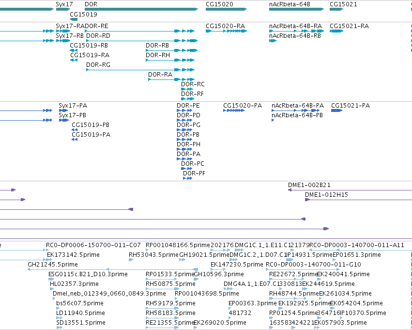412x330 pixels.
Task: Click transcript DOR-RB
Action: (171, 50)
